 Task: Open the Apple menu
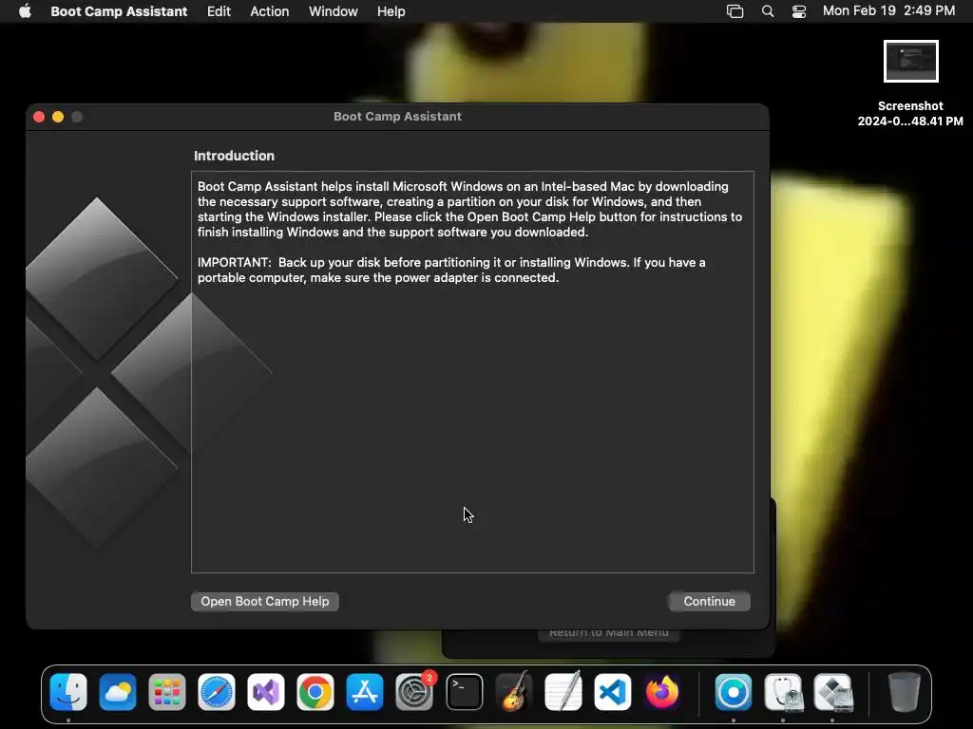(x=25, y=11)
